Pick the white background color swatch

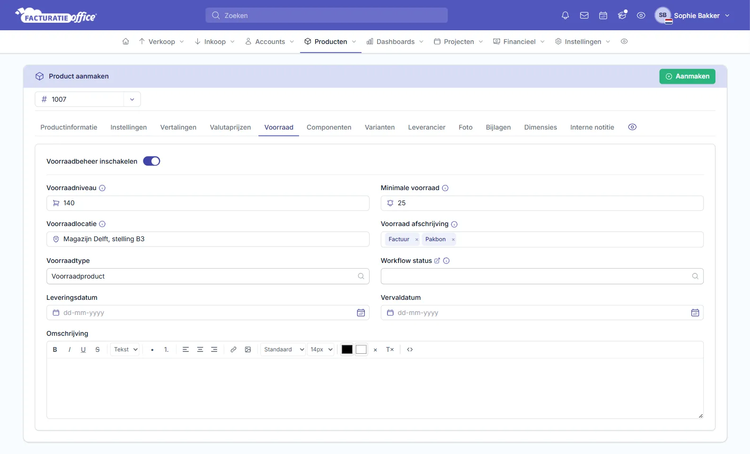pos(361,349)
